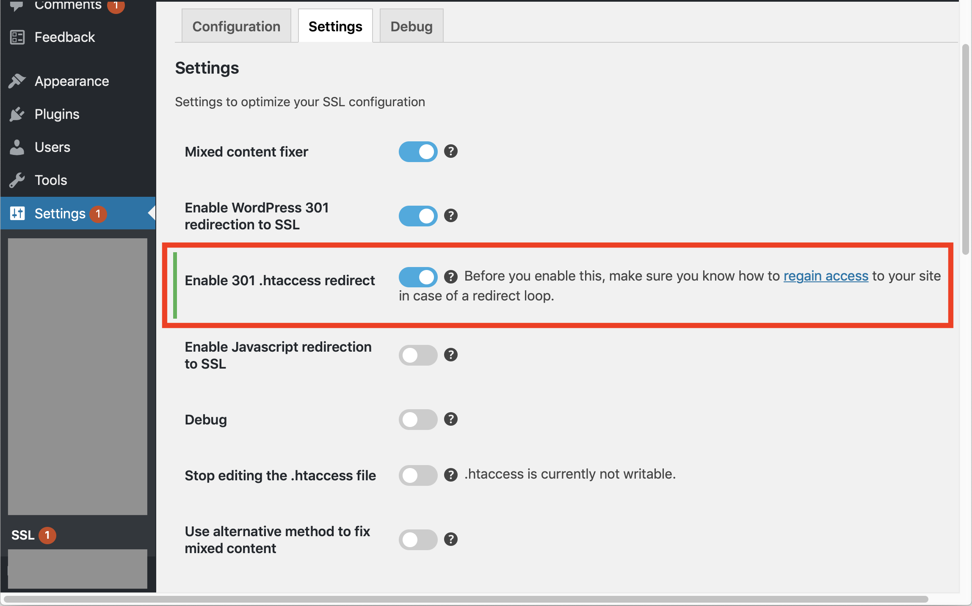Click the Feedback icon in sidebar

coord(17,37)
